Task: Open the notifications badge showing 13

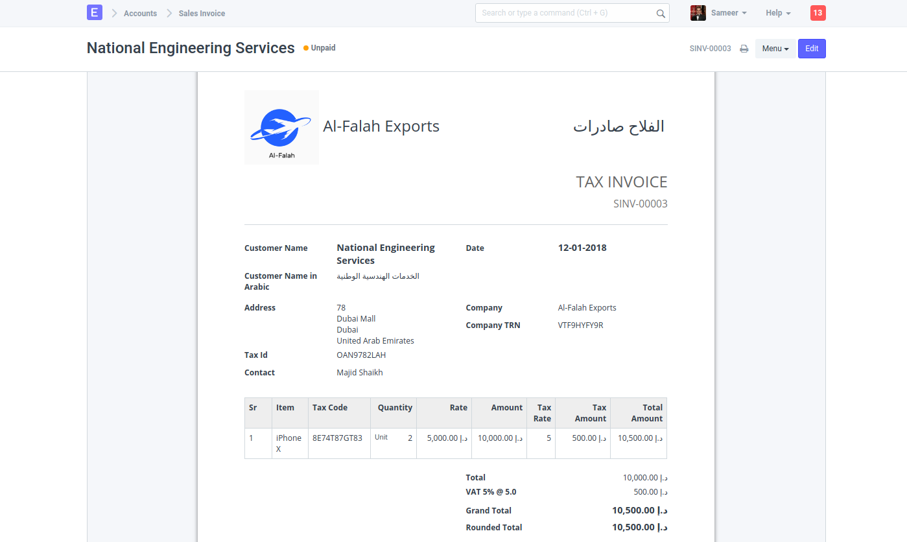Action: point(818,13)
